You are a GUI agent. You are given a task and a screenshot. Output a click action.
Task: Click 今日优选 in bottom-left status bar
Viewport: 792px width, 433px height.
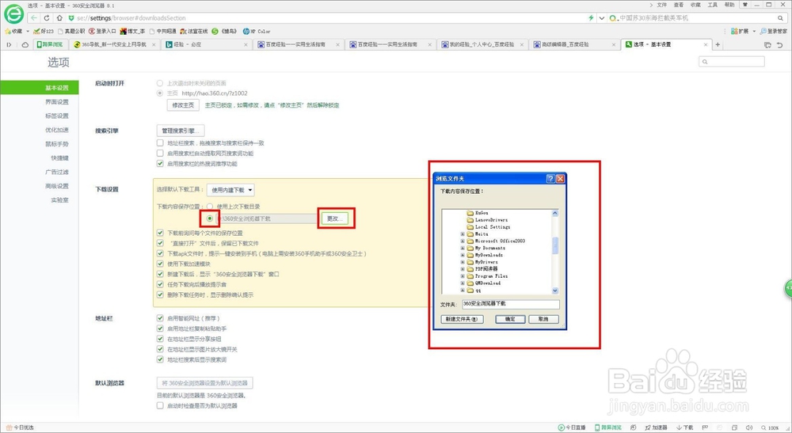point(21,427)
